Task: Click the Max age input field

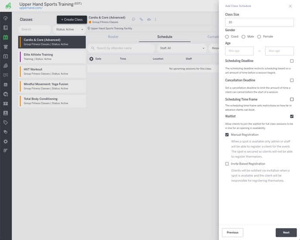Action: 280,51
